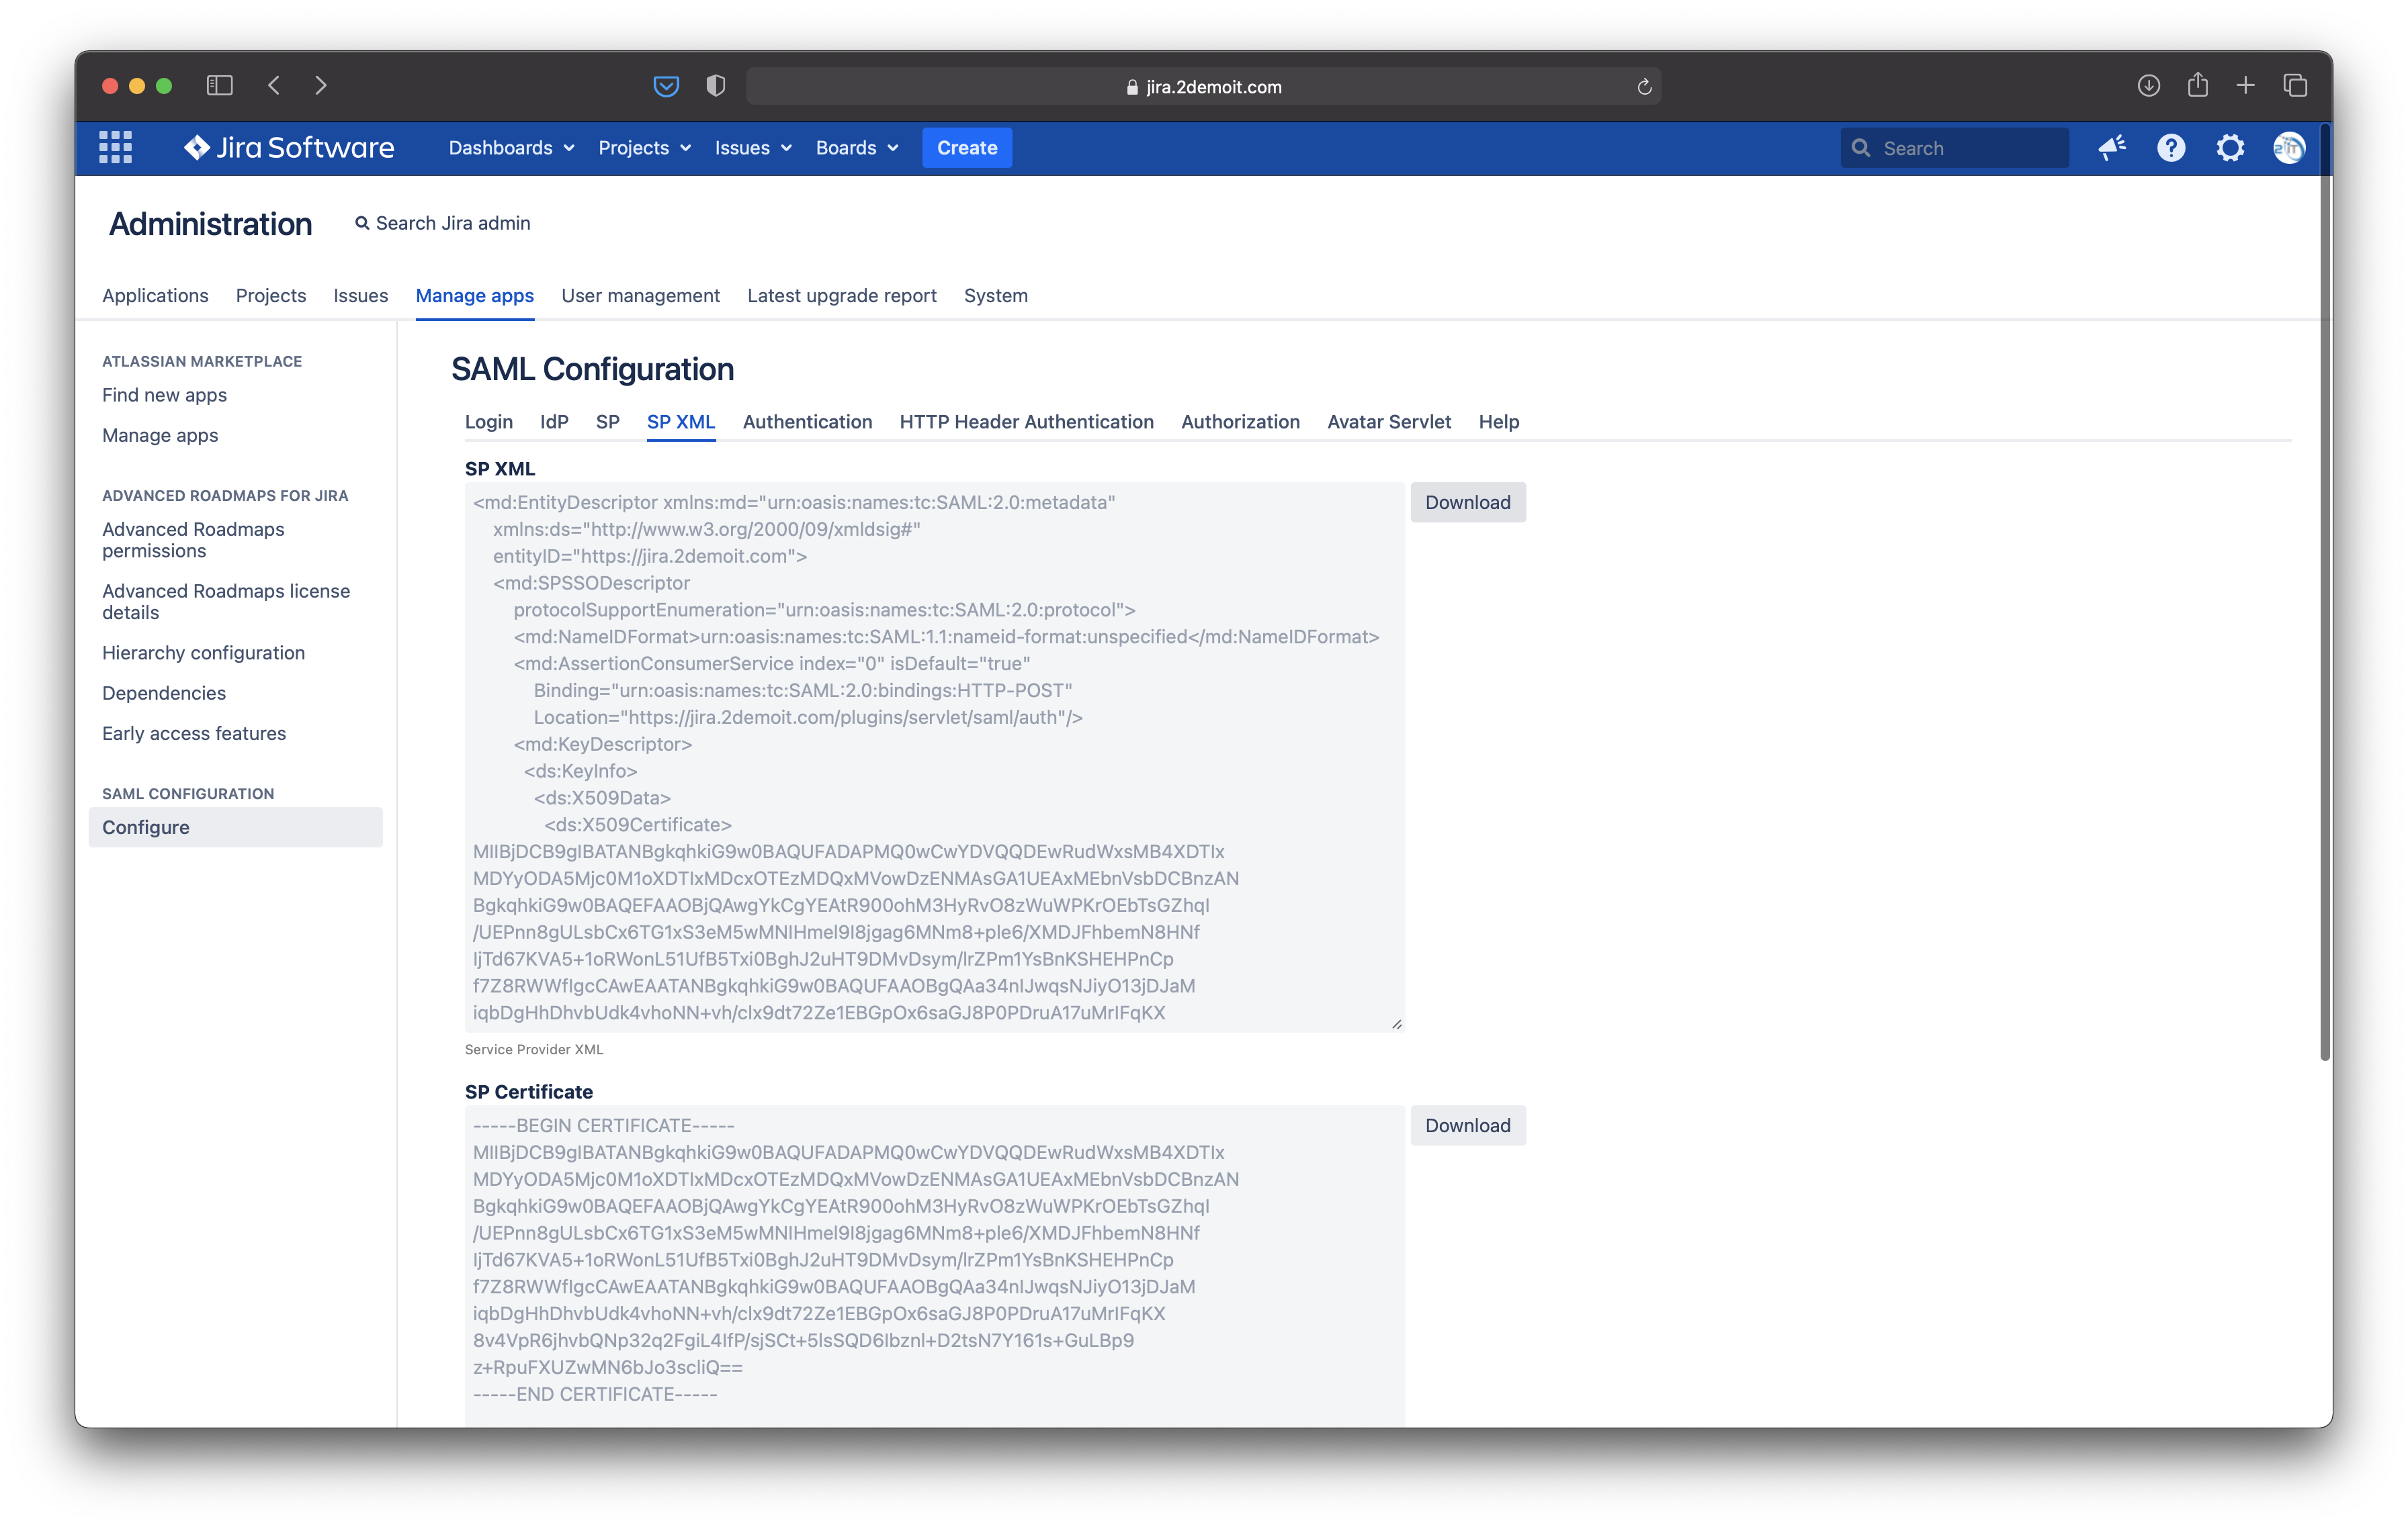2408x1527 pixels.
Task: Open Hierarchy configuration
Action: click(204, 653)
